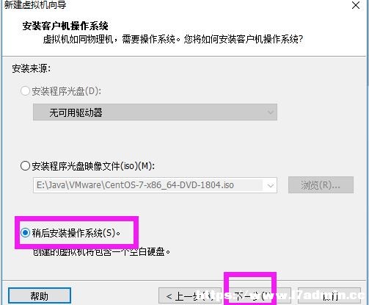
Task: Select the 安装程序光盘(D) radio button
Action: tap(25, 91)
